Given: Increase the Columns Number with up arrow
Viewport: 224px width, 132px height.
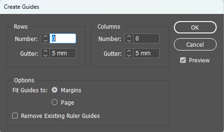Looking at the screenshot, I should 129,36.
